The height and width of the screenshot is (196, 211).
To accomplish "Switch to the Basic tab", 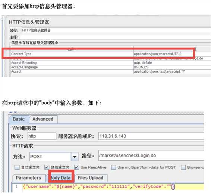I will [19, 119].
